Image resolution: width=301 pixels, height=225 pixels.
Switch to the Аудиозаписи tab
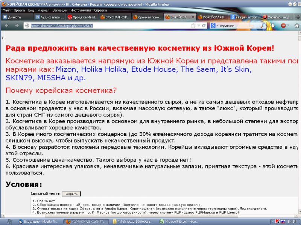[x=50, y=17]
